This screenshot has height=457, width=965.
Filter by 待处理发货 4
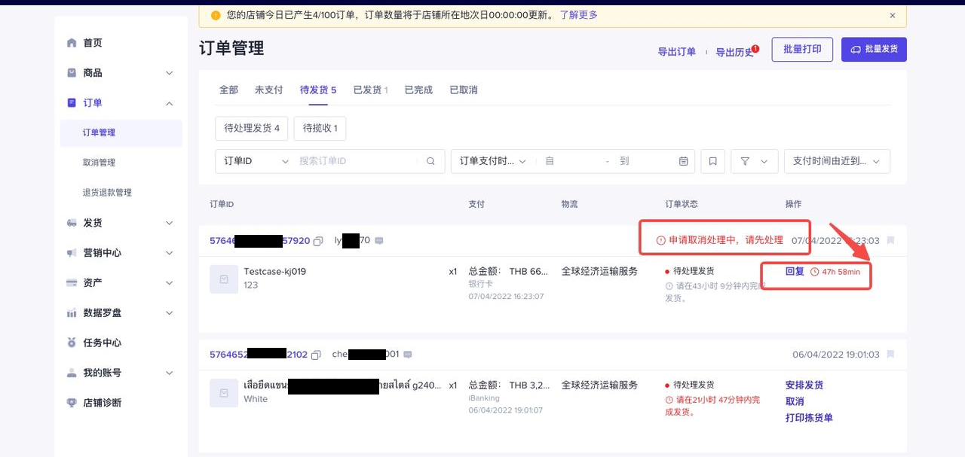pos(252,128)
